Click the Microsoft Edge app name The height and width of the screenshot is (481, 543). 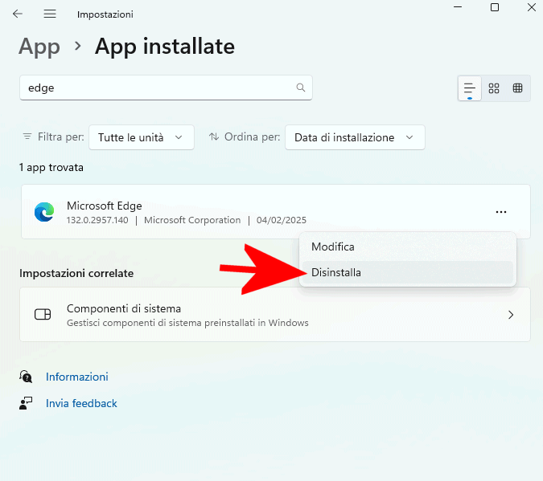coord(105,206)
